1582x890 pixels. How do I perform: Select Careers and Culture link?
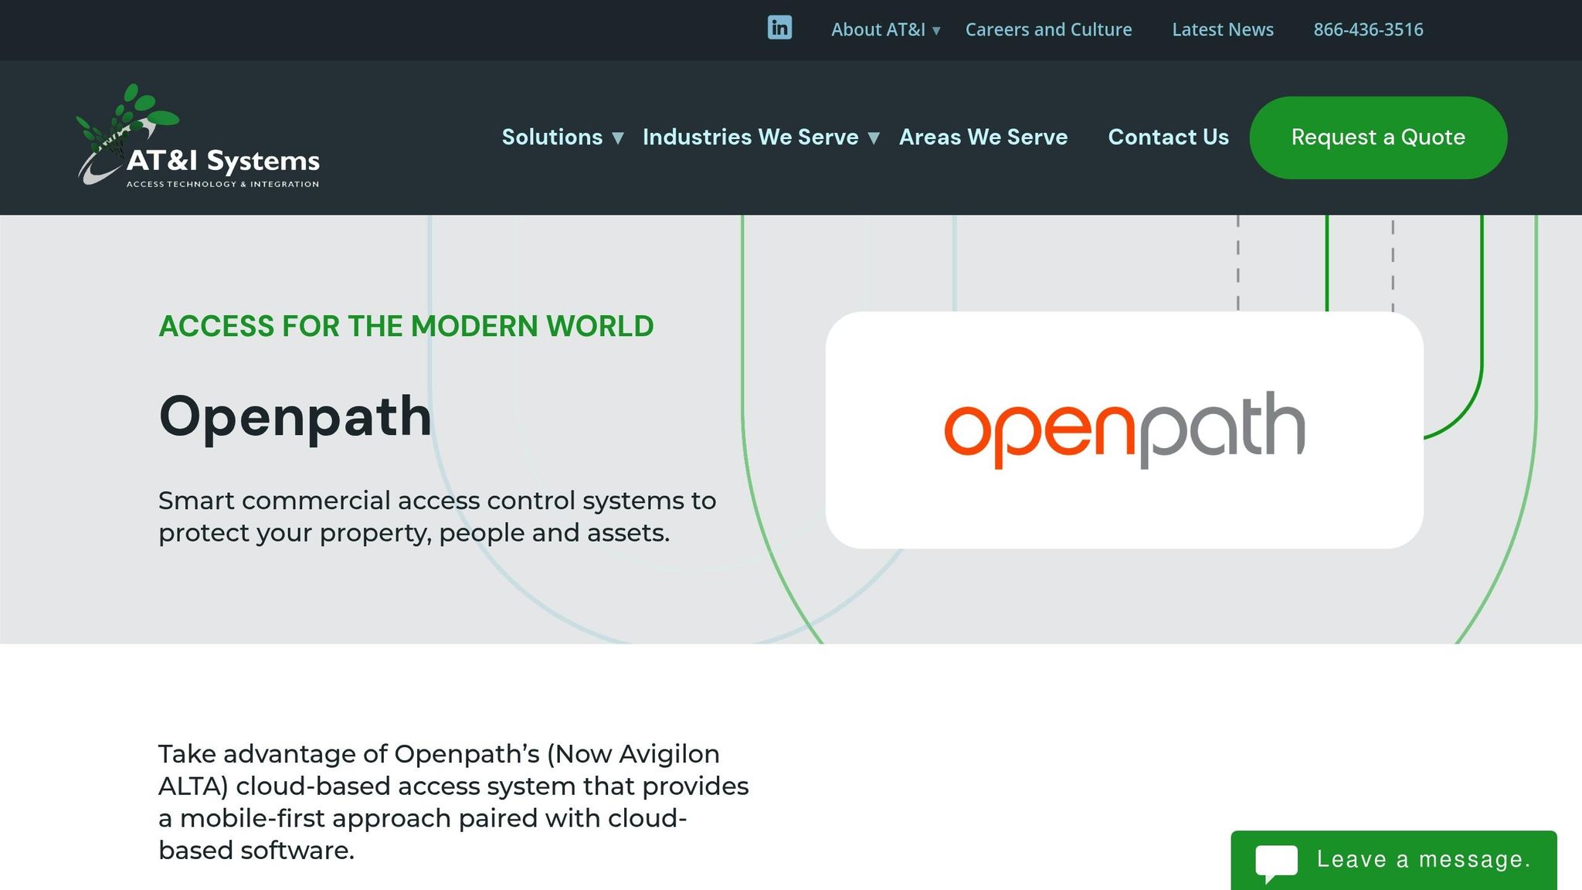coord(1048,29)
